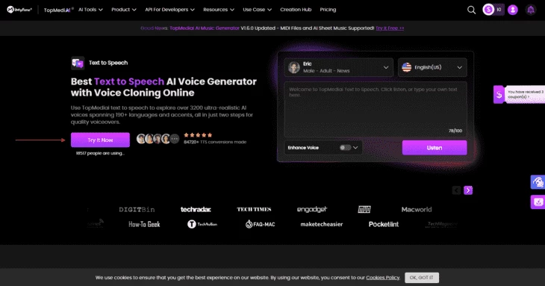Click the DIGITBin logo
This screenshot has width=545, height=286.
[x=137, y=210]
